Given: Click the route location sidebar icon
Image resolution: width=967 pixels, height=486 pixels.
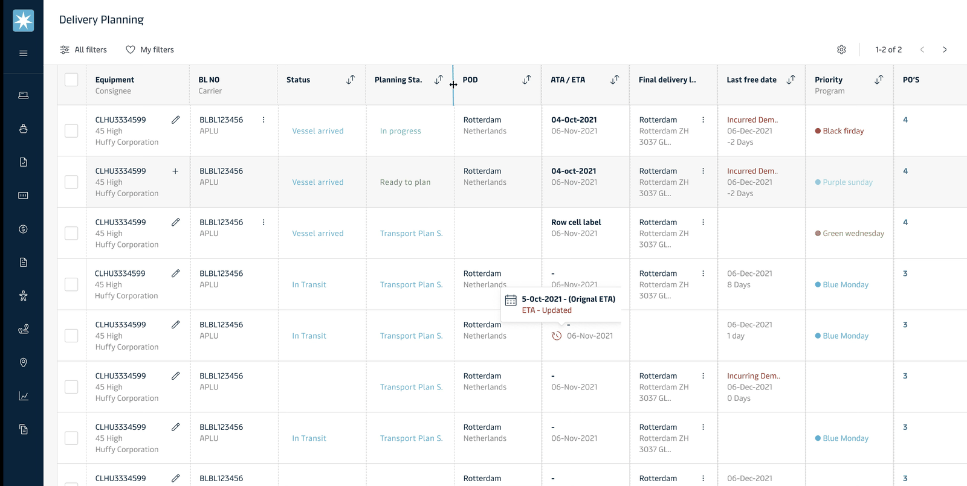Looking at the screenshot, I should pyautogui.click(x=24, y=329).
